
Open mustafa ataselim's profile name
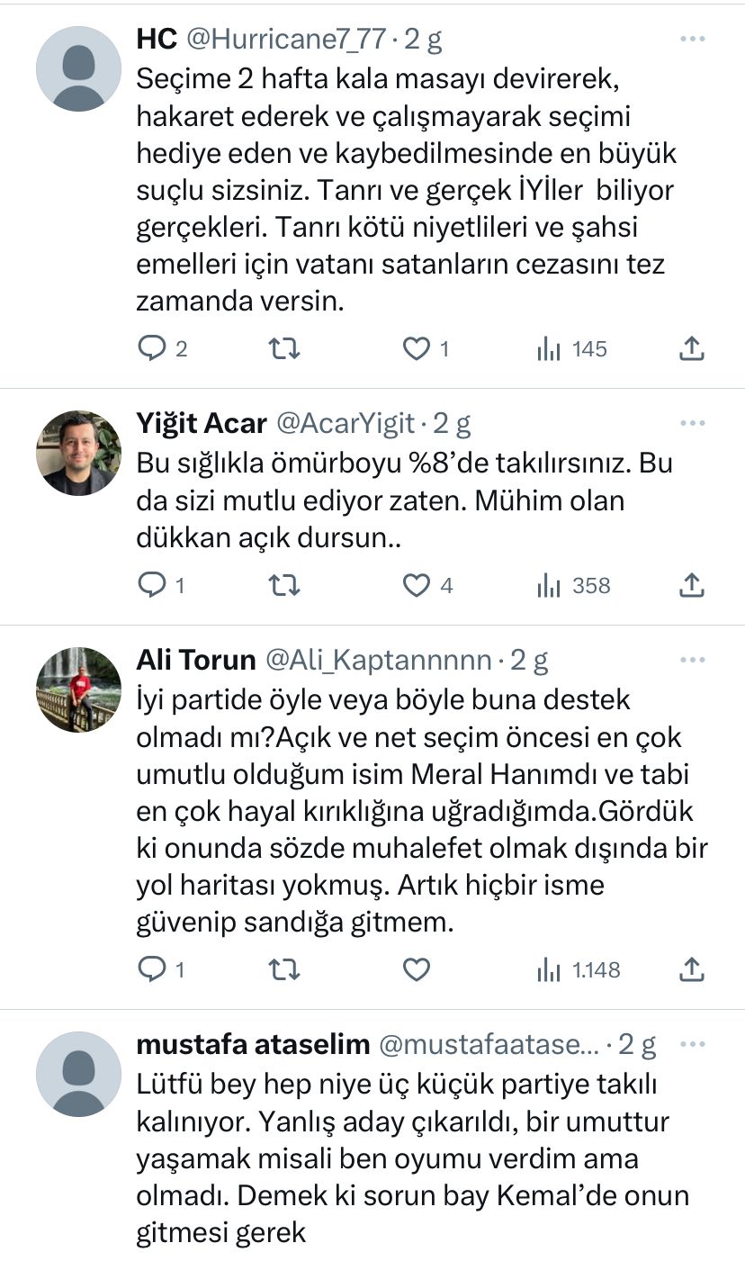coord(253,1044)
